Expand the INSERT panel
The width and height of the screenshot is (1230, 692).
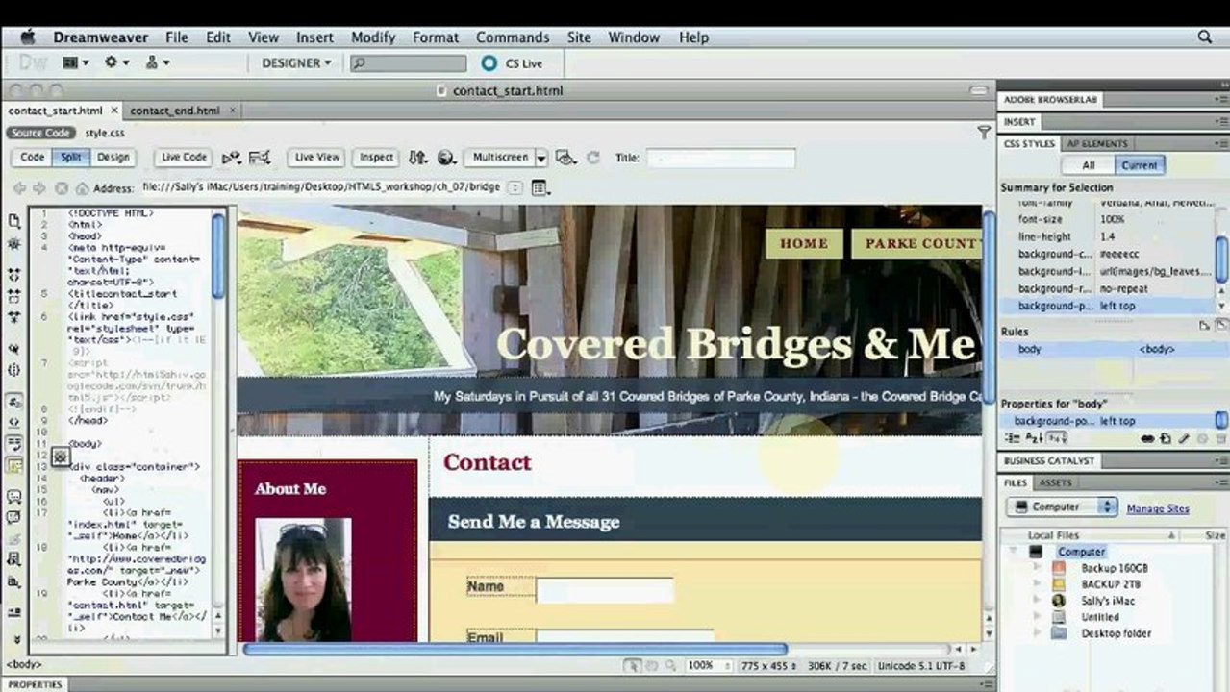[1019, 122]
